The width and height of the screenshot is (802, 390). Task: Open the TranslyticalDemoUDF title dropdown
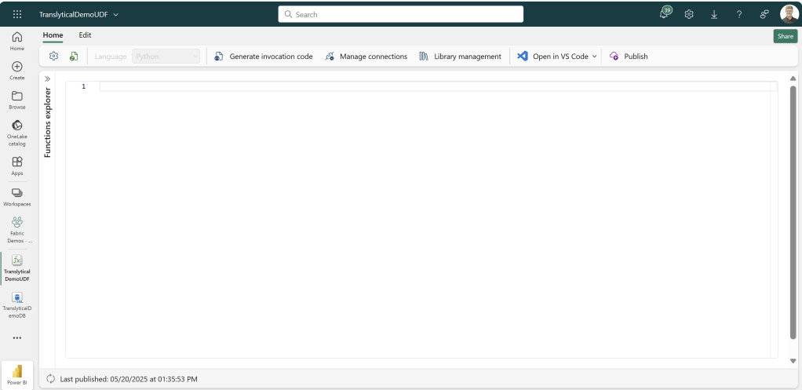(x=116, y=15)
